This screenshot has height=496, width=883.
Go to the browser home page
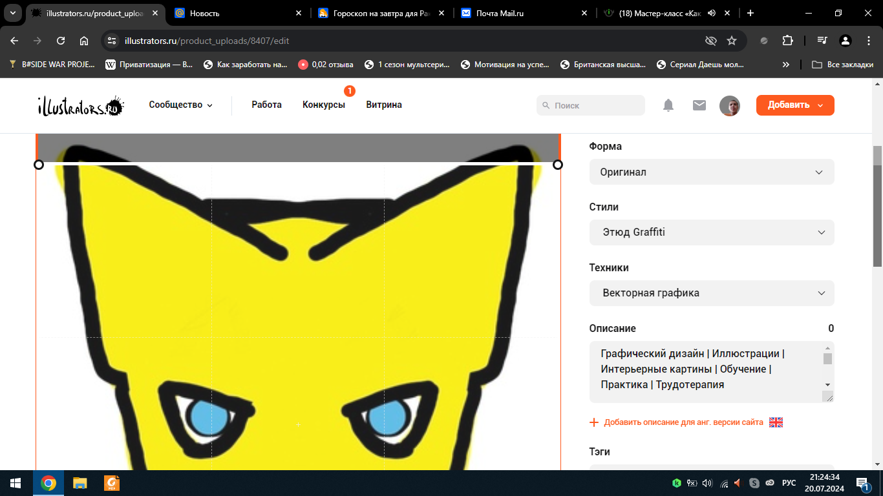84,41
